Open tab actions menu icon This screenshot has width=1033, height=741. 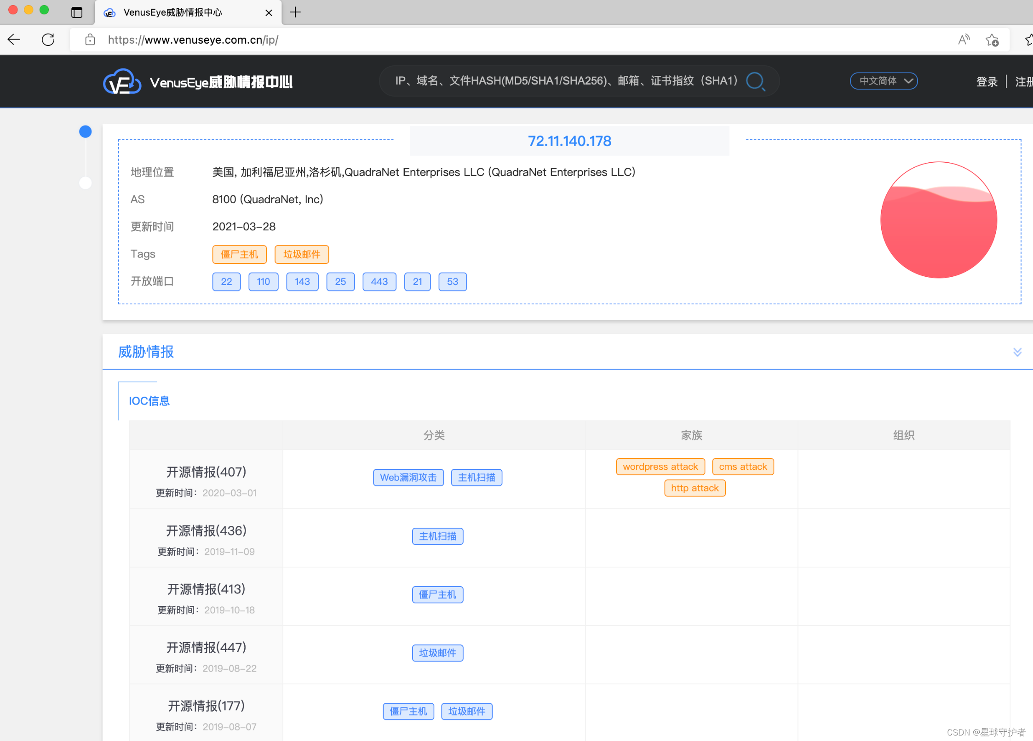click(x=77, y=12)
